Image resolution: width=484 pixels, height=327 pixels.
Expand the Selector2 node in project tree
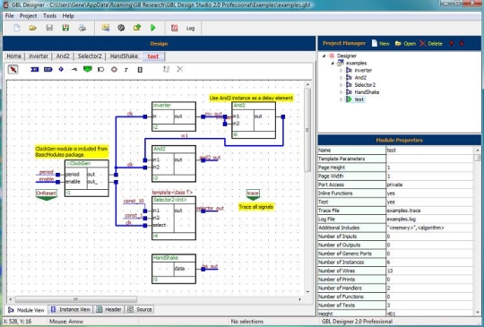341,85
